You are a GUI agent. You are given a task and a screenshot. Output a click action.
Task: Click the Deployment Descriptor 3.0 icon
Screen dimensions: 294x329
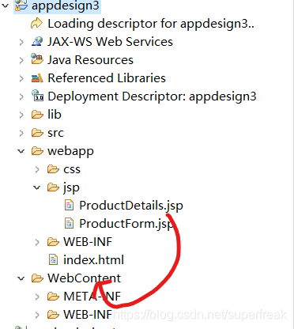37,96
